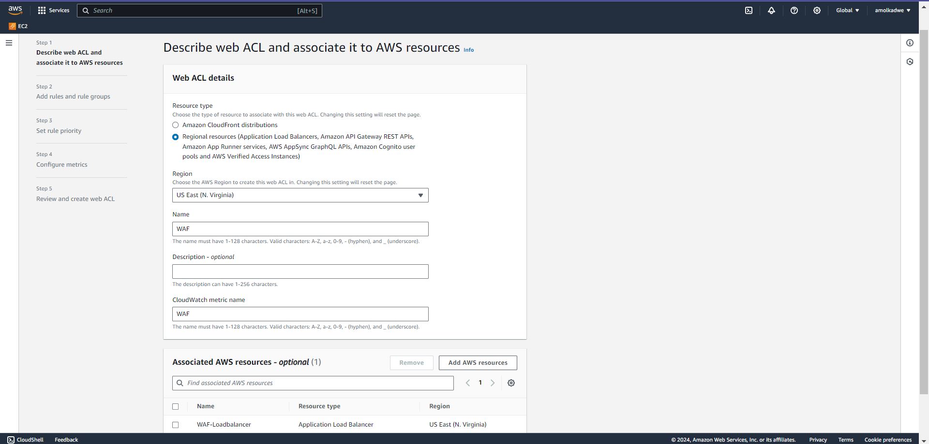Open the Info link beside page title
The width and height of the screenshot is (929, 444).
pyautogui.click(x=468, y=50)
